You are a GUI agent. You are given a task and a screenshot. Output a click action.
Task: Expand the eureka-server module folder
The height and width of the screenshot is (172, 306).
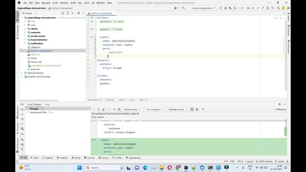pyautogui.click(x=25, y=36)
